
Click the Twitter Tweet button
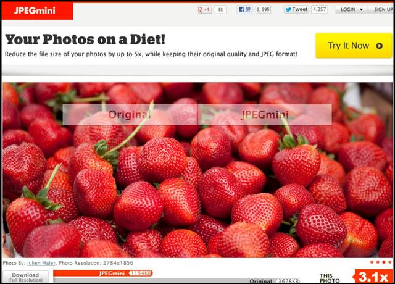[x=296, y=10]
